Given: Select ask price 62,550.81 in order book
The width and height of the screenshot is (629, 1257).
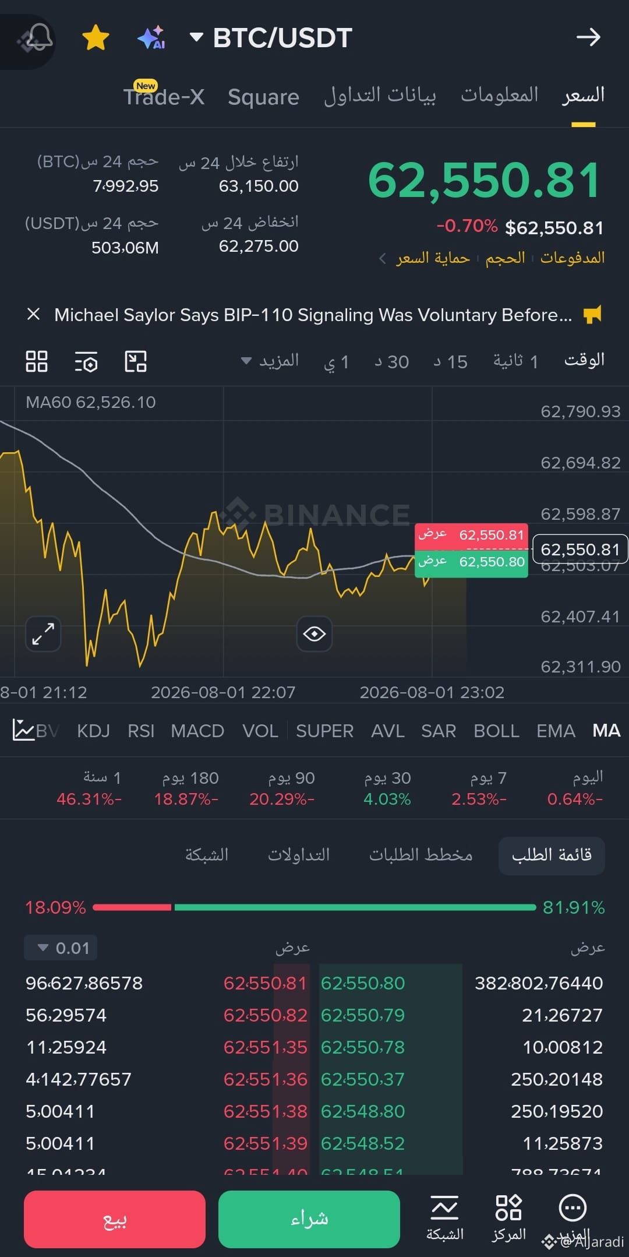Looking at the screenshot, I should [265, 983].
